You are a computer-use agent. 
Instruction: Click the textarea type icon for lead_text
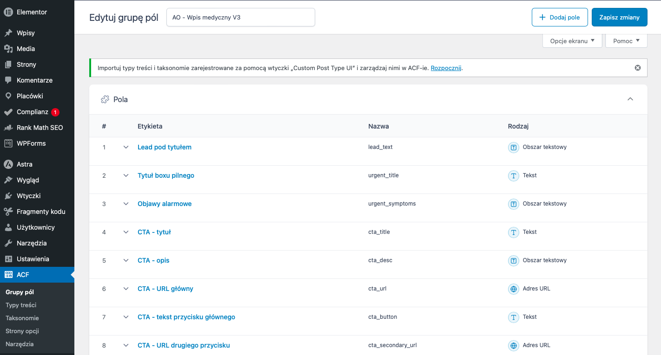[x=513, y=148]
